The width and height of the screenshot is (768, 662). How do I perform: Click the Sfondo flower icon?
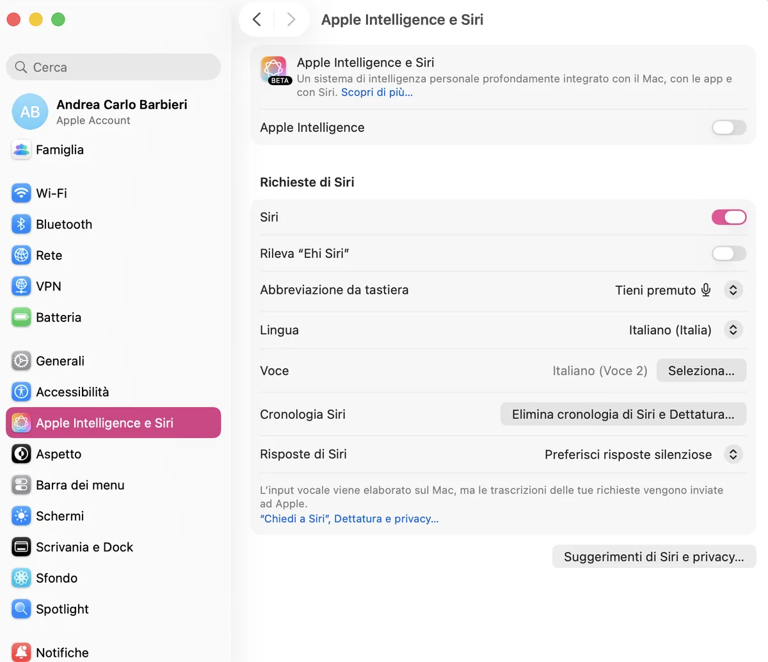click(21, 578)
